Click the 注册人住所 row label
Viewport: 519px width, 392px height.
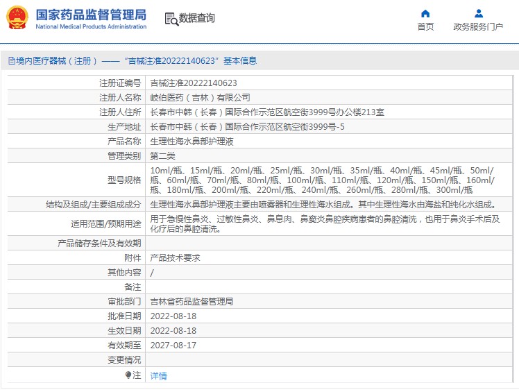(x=120, y=112)
